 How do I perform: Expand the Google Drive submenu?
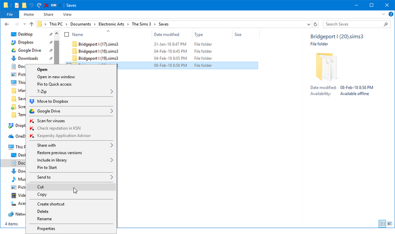(x=71, y=111)
